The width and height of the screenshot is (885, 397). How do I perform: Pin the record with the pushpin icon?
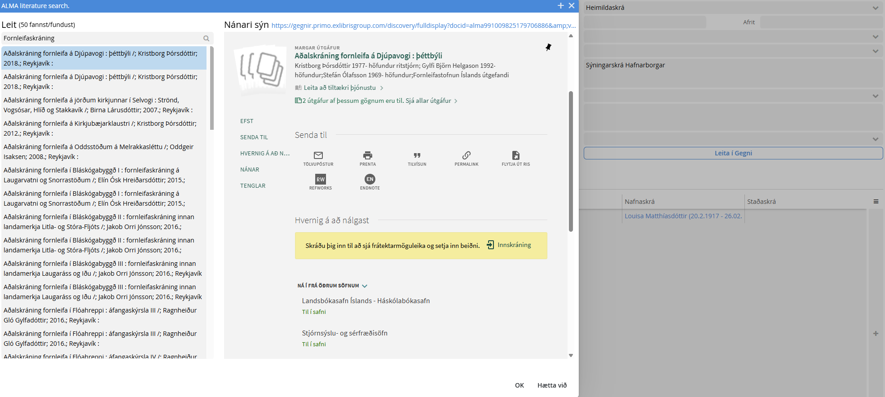(x=548, y=47)
